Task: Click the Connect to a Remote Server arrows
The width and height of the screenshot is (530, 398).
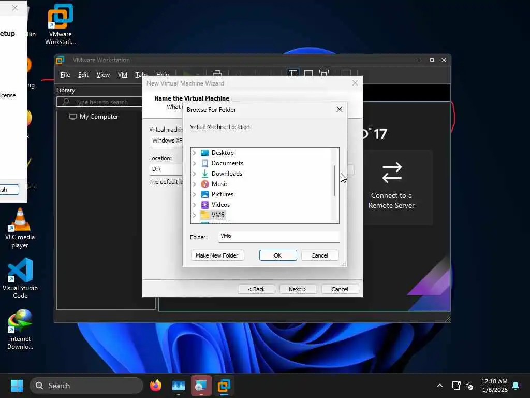Action: tap(392, 173)
